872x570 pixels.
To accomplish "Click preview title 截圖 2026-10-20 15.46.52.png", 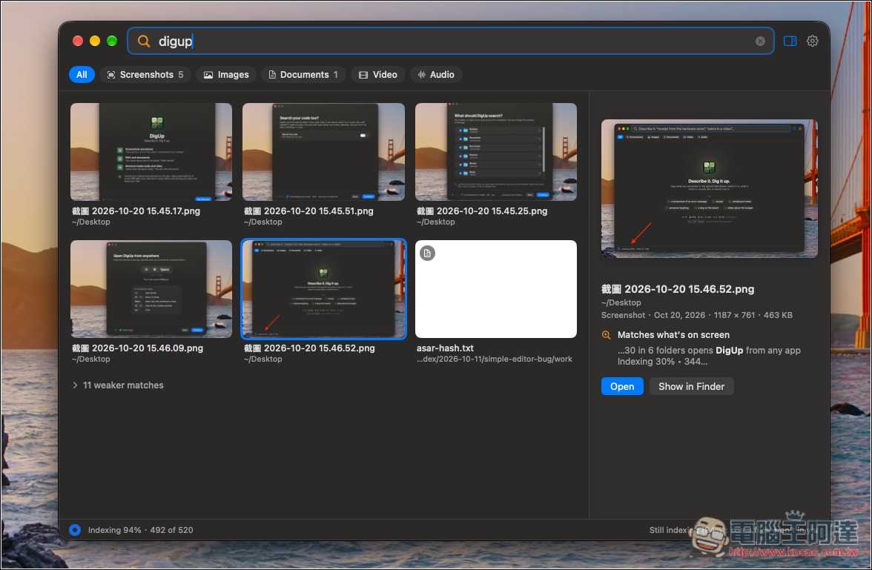I will tap(678, 289).
